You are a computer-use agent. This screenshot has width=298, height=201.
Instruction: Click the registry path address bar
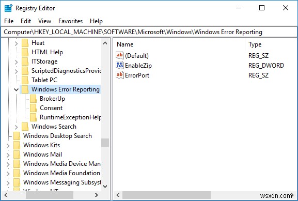point(149,32)
